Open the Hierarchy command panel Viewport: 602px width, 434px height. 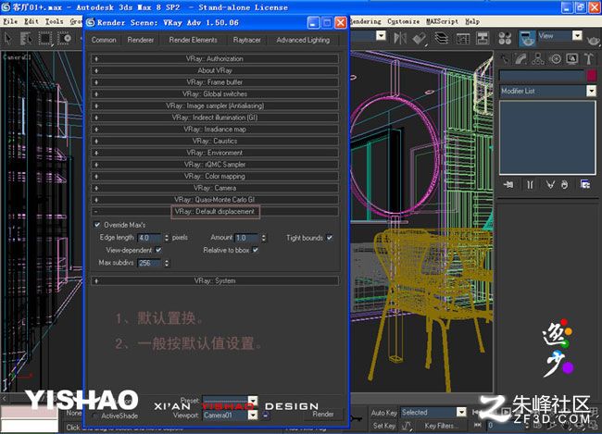pos(538,59)
